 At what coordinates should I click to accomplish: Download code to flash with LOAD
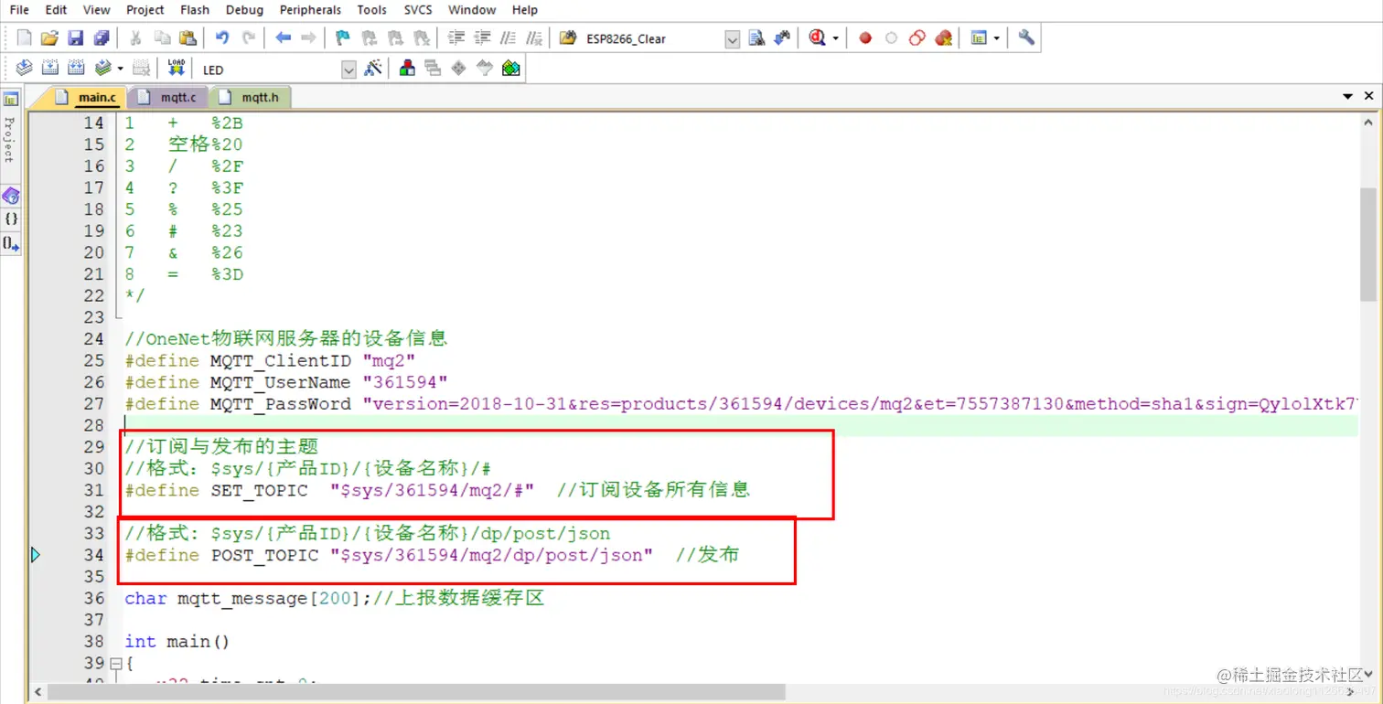click(x=177, y=69)
